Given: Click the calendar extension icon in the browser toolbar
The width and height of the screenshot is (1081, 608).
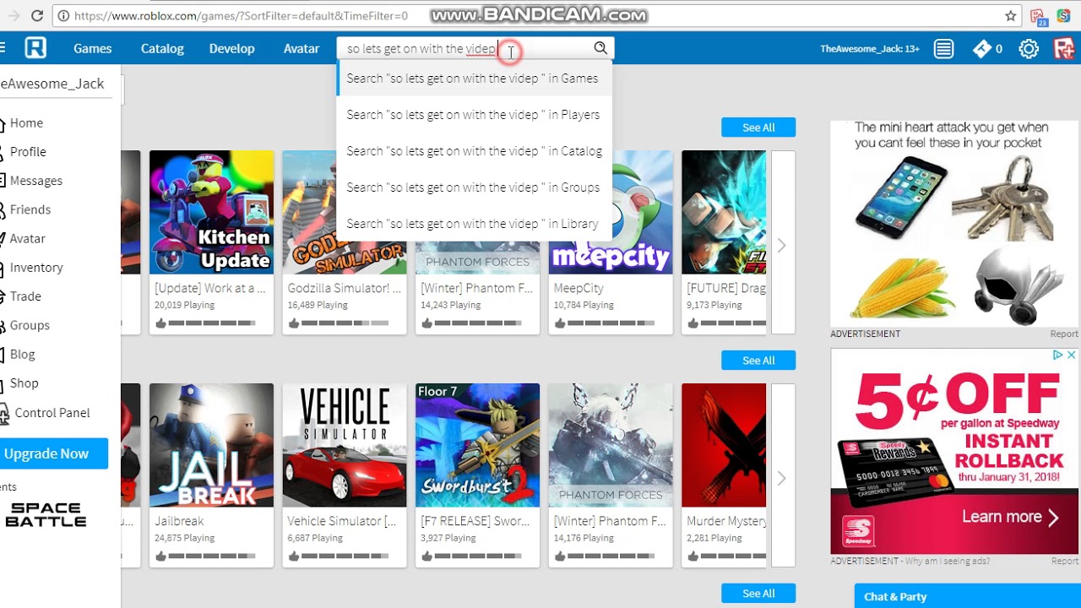Looking at the screenshot, I should click(x=1038, y=16).
